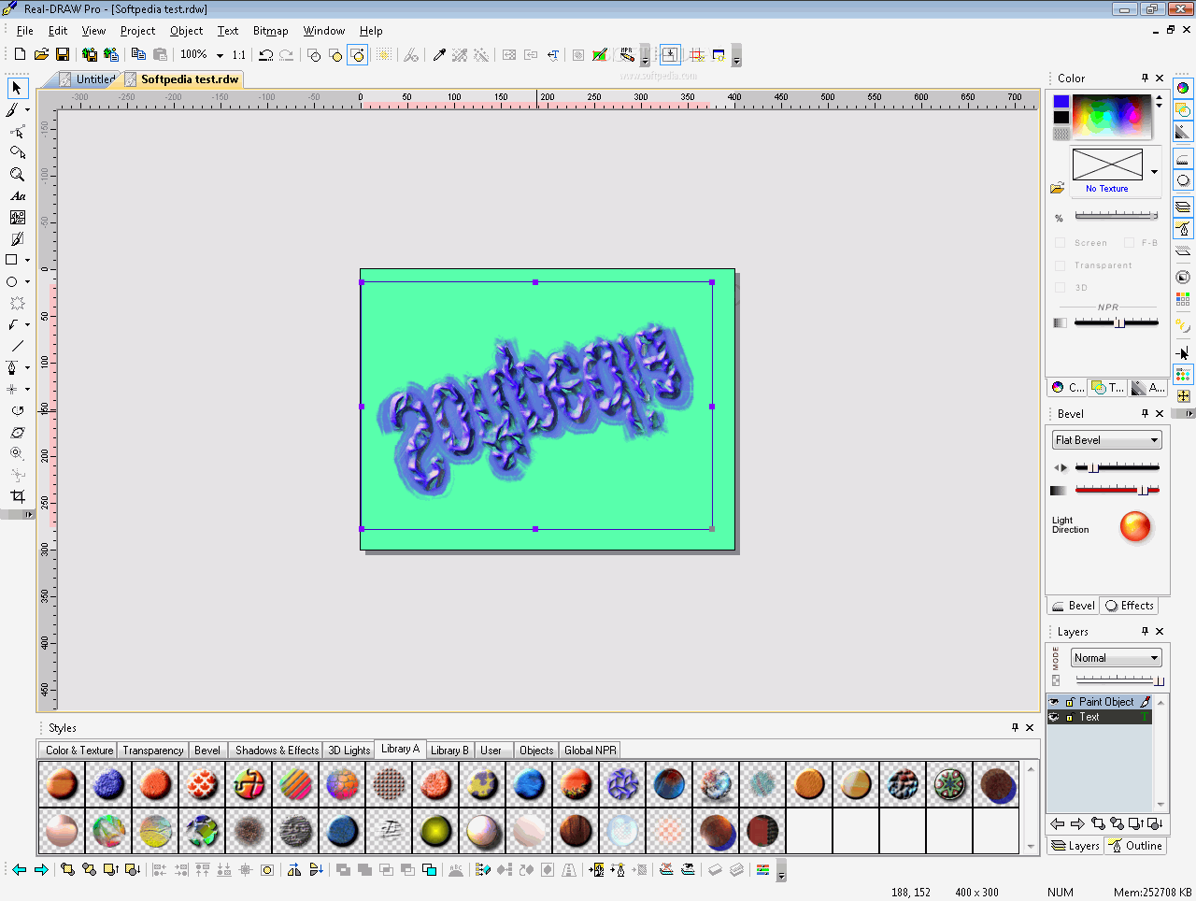
Task: Adjust the NPR slider in Color panel
Action: click(1119, 322)
